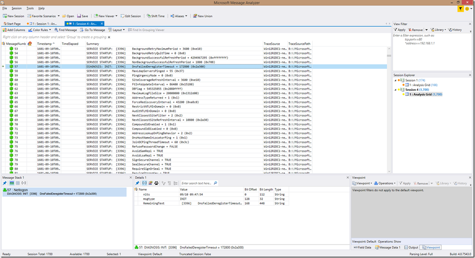Expand the Aliases dropdown
This screenshot has width=475, height=258.
click(x=179, y=16)
